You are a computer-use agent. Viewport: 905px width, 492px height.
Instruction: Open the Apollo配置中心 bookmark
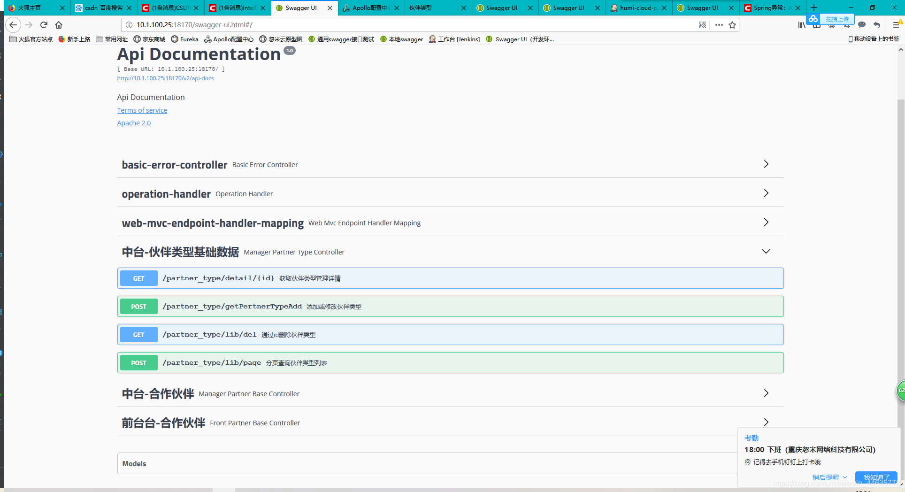[x=229, y=39]
